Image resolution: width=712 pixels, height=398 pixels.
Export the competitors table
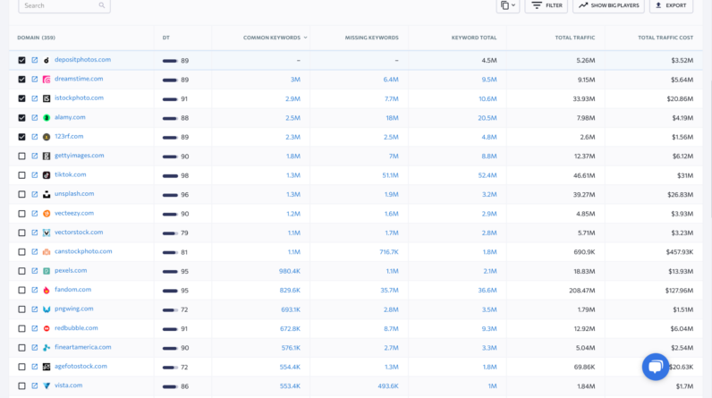click(671, 5)
